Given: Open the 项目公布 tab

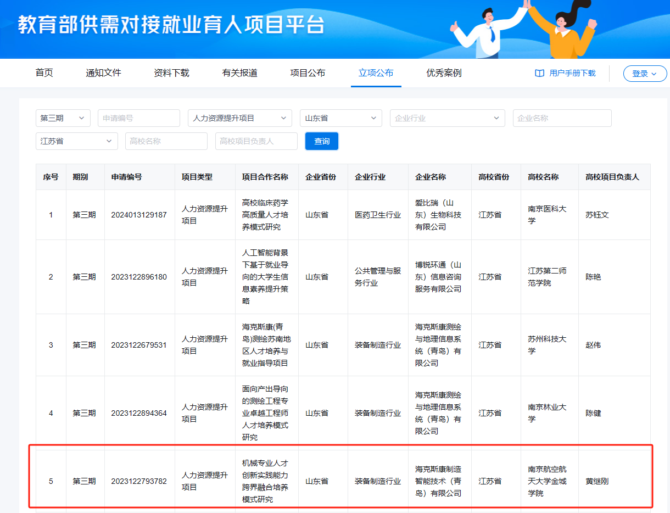Looking at the screenshot, I should click(308, 73).
